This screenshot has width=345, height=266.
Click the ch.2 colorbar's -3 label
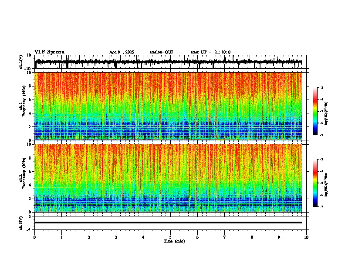(321, 160)
